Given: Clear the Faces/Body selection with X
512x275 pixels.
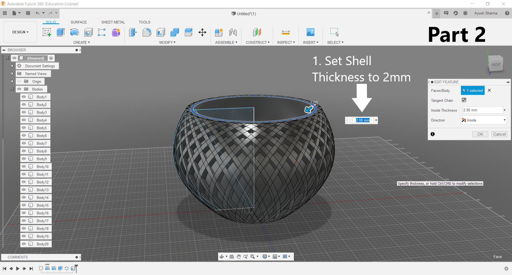Looking at the screenshot, I should pos(489,91).
